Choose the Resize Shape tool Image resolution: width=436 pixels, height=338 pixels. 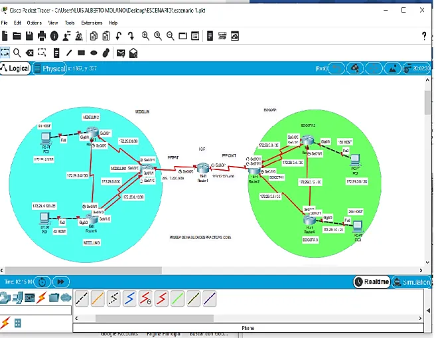click(x=42, y=52)
